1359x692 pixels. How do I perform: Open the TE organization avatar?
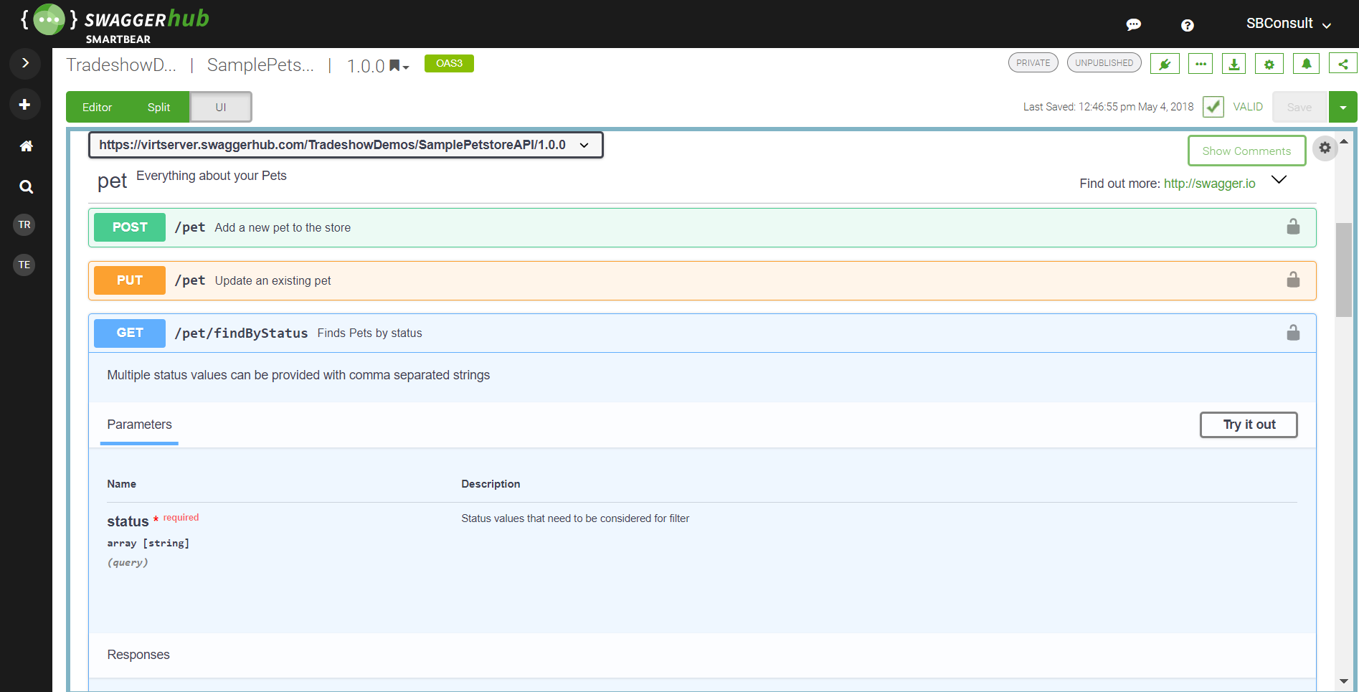(24, 265)
